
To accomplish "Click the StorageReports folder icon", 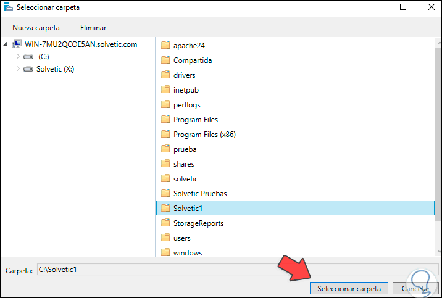I will pos(165,223).
